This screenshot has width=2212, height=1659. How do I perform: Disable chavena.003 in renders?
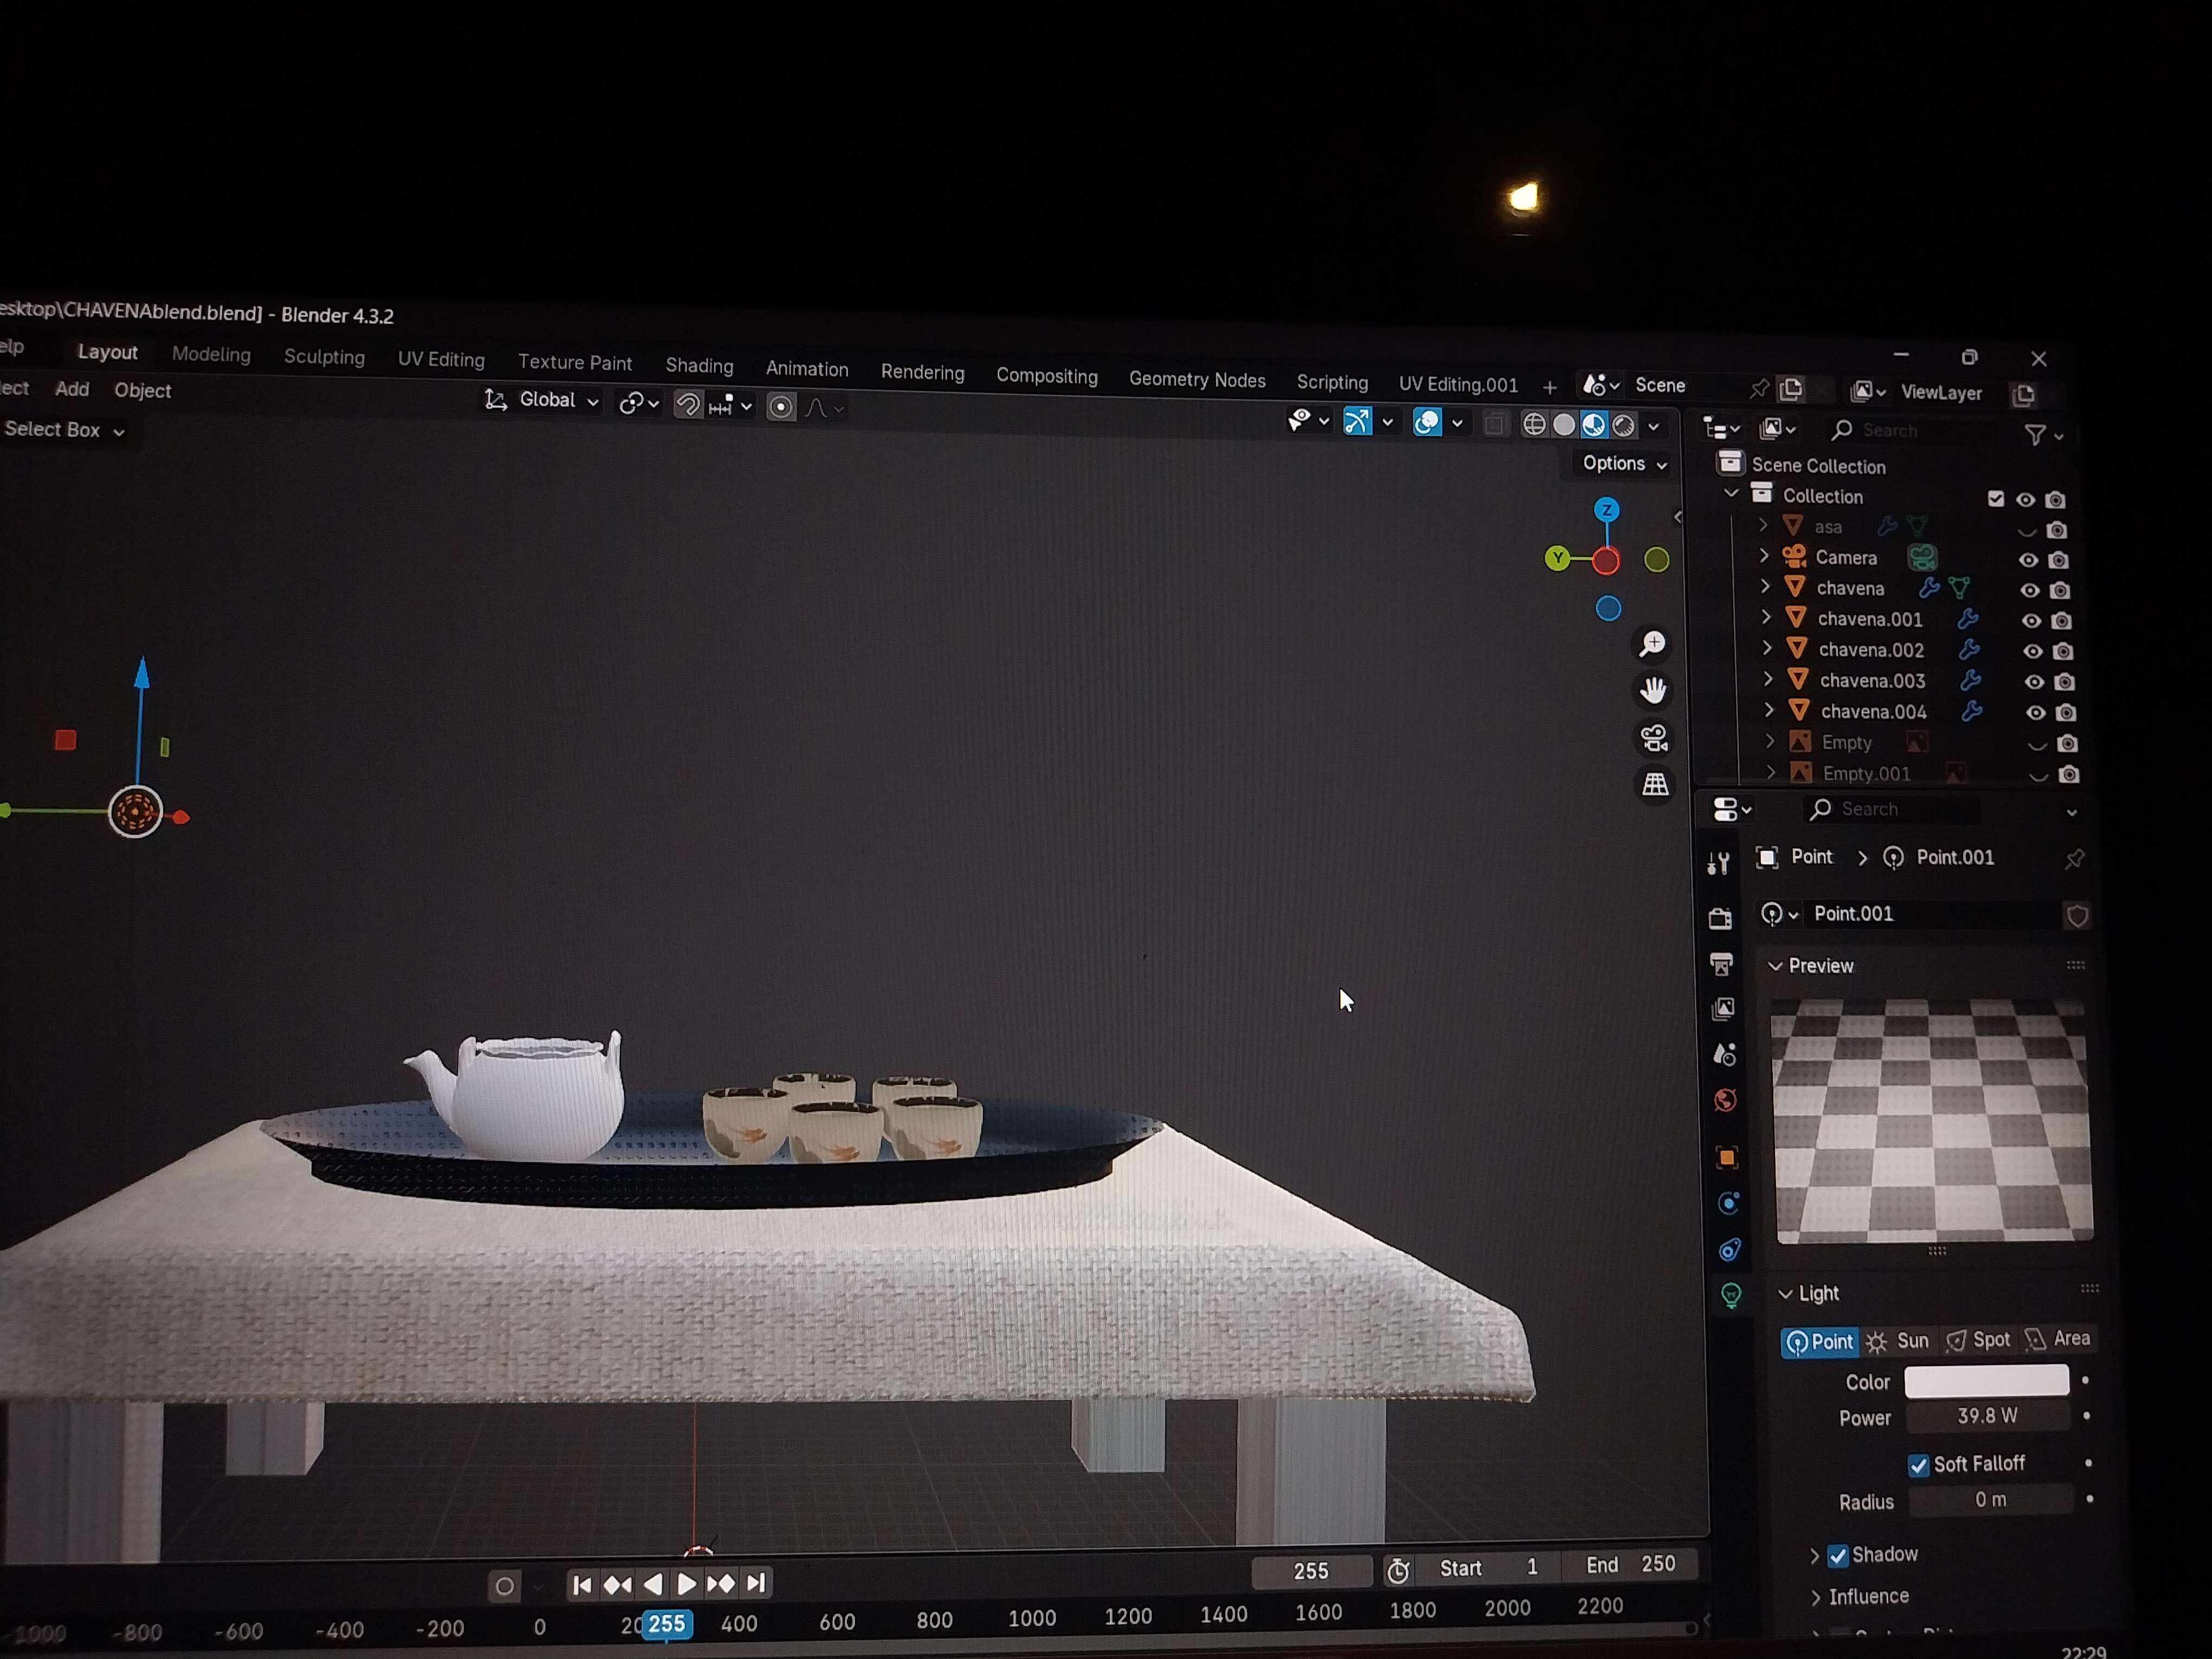coord(2064,682)
